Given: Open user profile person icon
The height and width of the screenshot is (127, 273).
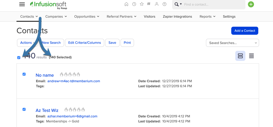Looking at the screenshot, I should [157, 4].
